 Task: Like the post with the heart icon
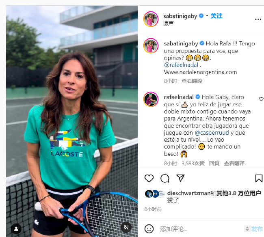pos(149,178)
